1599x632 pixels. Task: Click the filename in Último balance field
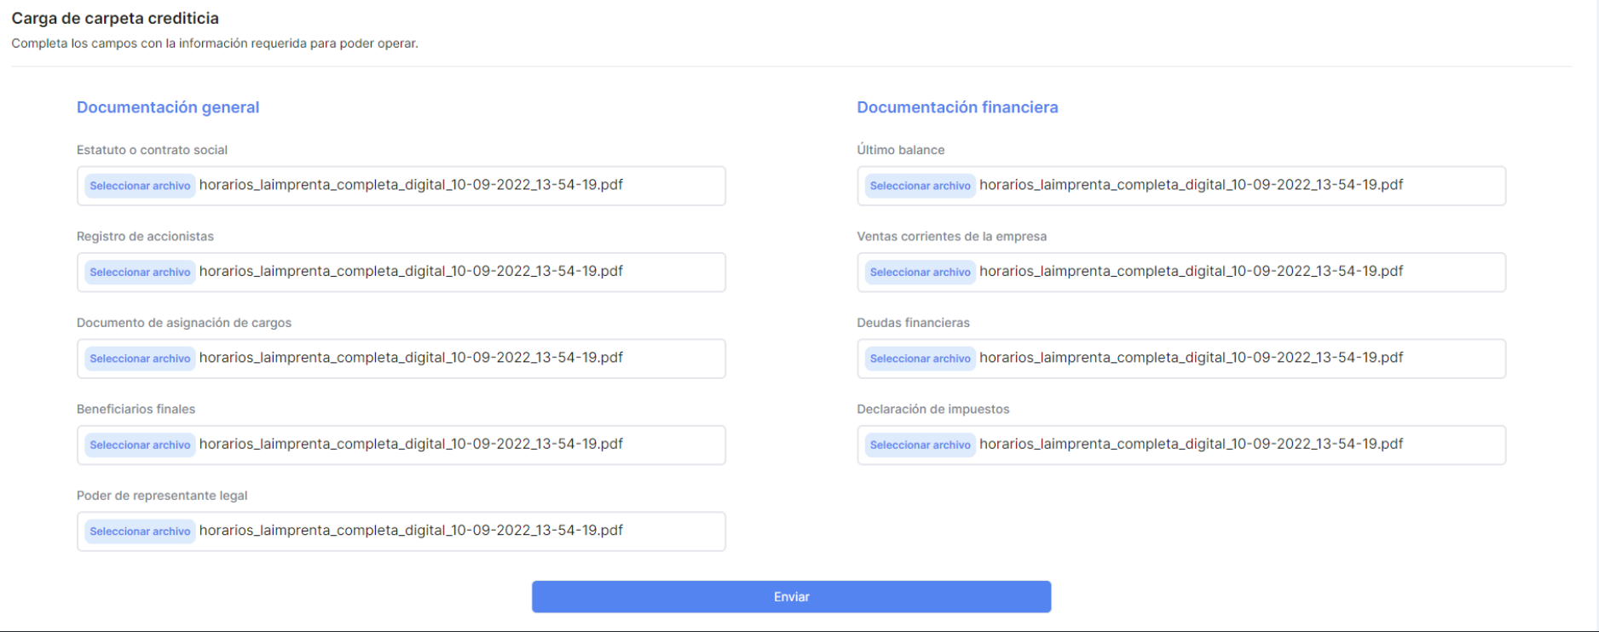click(1191, 185)
